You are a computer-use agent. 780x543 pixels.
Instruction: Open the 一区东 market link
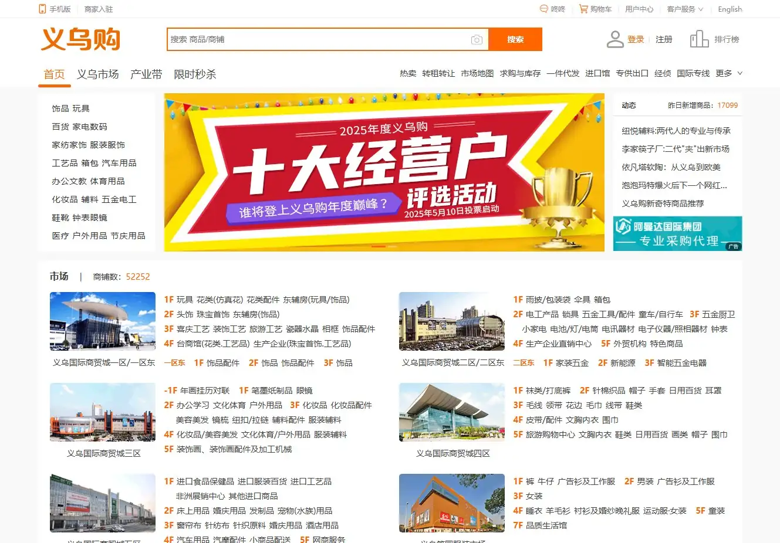click(174, 363)
